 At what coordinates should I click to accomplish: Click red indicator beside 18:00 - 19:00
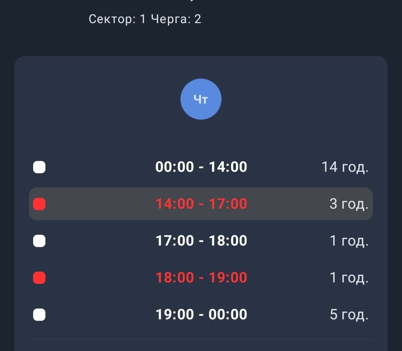coord(39,278)
